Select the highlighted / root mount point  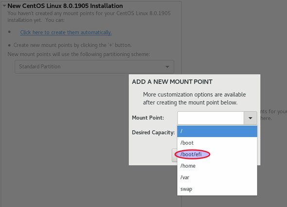pyautogui.click(x=217, y=131)
